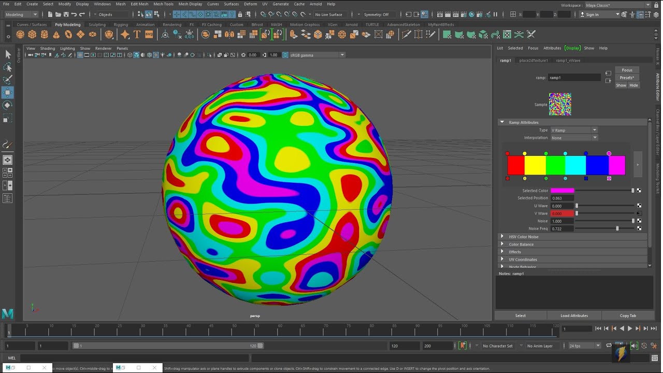This screenshot has height=373, width=663.
Task: Click the SVG import shelf icon
Action: click(x=149, y=35)
